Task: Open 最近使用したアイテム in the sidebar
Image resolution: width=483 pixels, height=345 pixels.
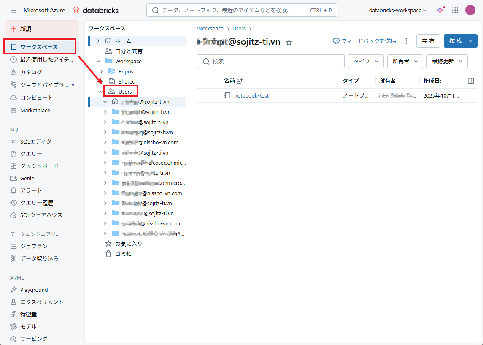Action: [42, 60]
